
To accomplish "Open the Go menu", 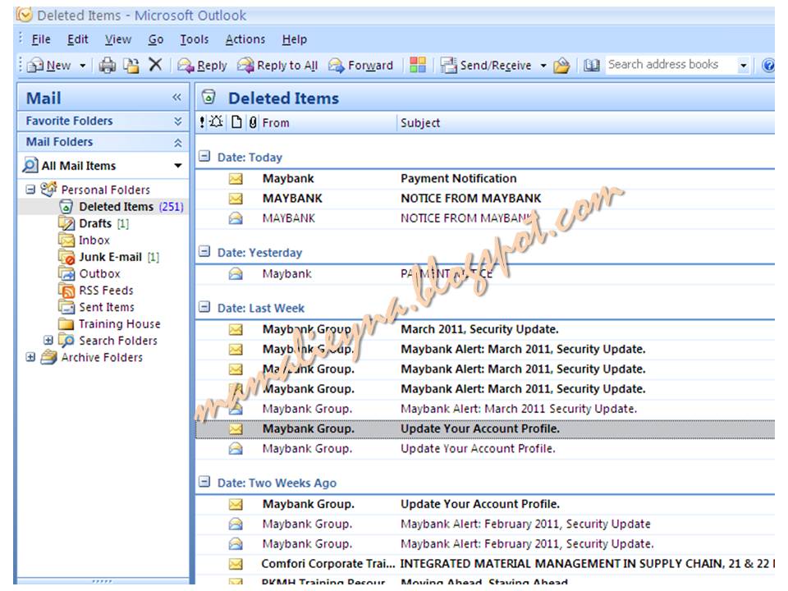I will [156, 39].
